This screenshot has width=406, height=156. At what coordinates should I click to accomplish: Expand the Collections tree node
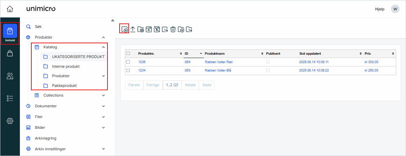point(103,95)
